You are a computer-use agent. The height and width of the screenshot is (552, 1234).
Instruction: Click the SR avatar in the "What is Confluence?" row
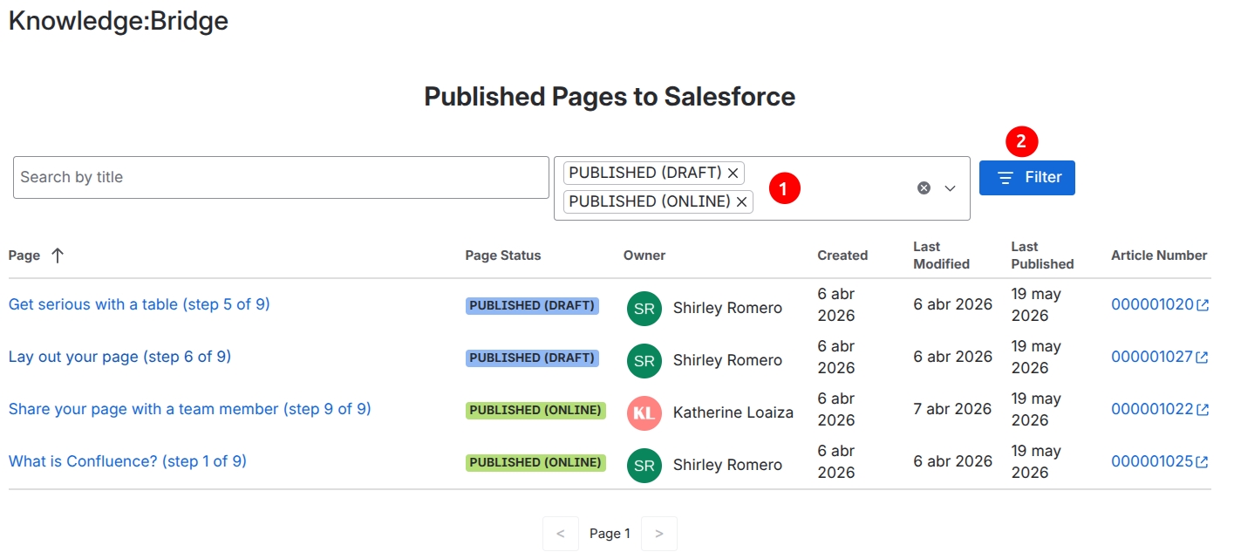pos(644,466)
